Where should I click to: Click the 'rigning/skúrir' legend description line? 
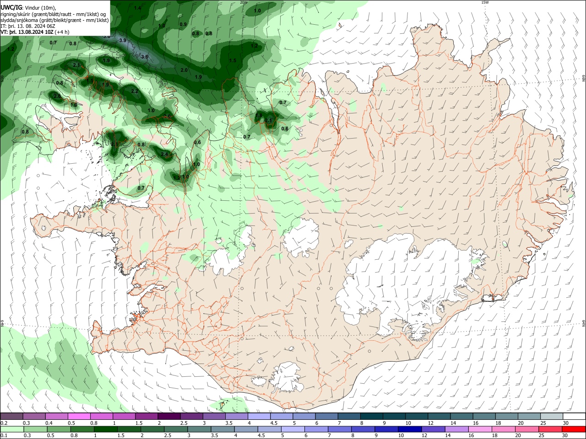coord(53,14)
